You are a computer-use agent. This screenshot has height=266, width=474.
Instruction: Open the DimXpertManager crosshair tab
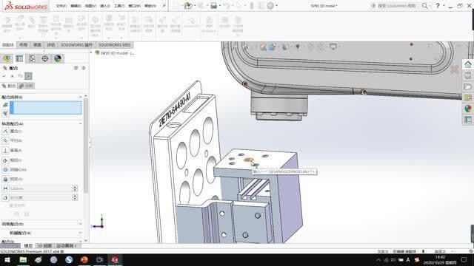44,58
